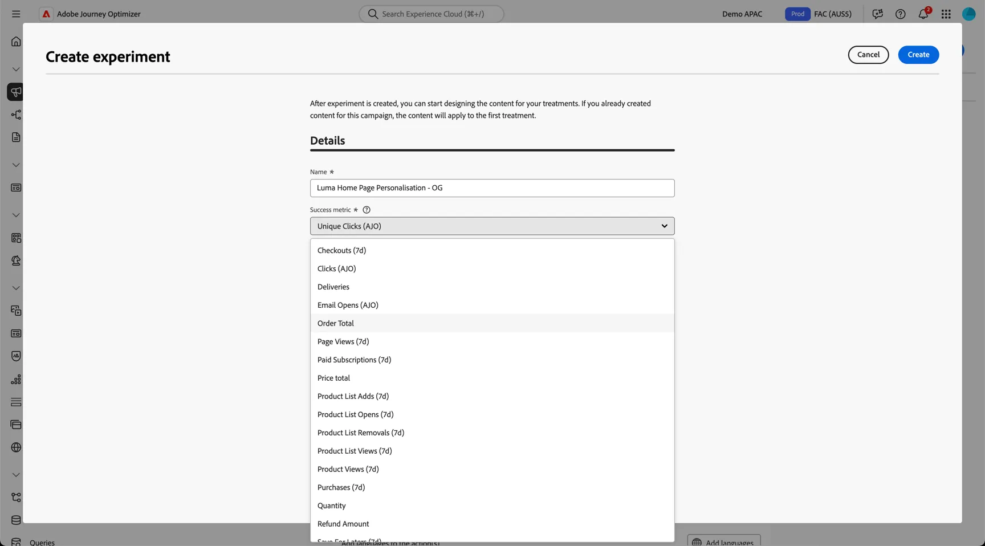Choose Product List Adds (7d)
The height and width of the screenshot is (546, 985).
(x=492, y=396)
